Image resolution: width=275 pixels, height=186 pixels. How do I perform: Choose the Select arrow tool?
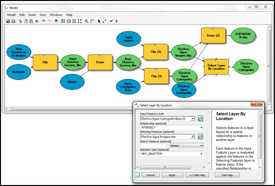click(99, 21)
